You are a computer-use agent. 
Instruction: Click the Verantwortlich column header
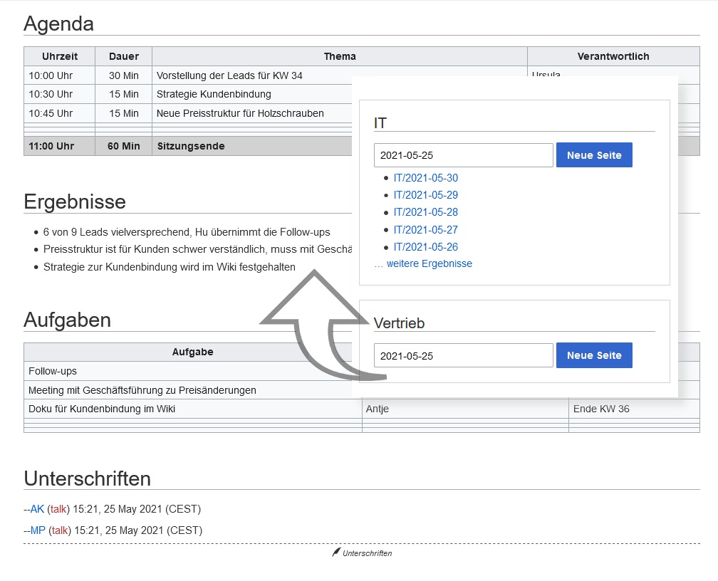pos(613,56)
